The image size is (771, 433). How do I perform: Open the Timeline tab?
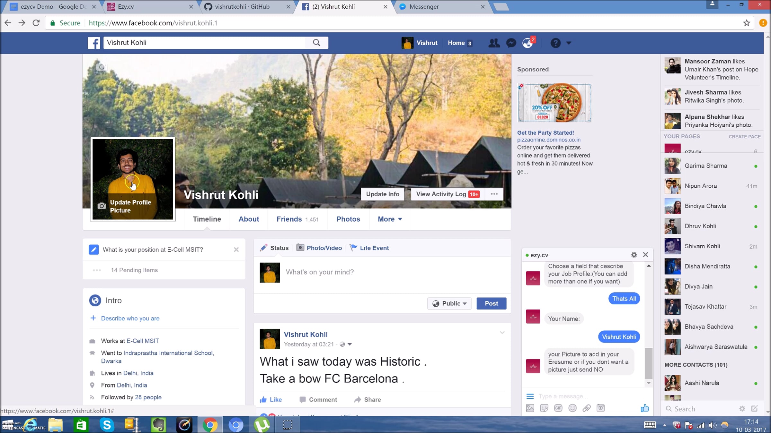click(x=207, y=219)
